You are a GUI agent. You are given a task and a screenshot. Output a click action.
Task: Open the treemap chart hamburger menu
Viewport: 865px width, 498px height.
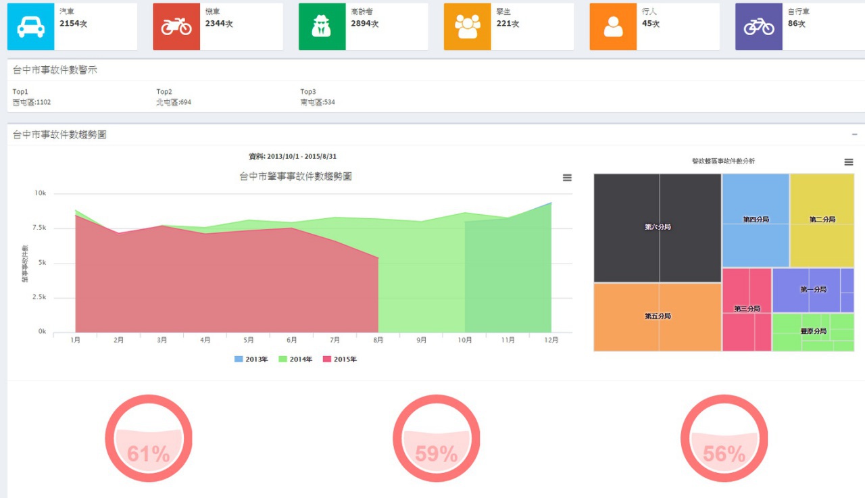pyautogui.click(x=849, y=162)
